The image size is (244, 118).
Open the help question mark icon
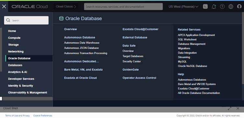[x=222, y=6]
